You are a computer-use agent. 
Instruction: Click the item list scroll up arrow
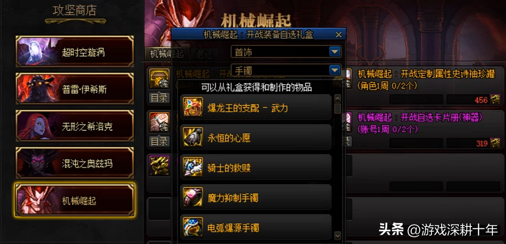(337, 98)
